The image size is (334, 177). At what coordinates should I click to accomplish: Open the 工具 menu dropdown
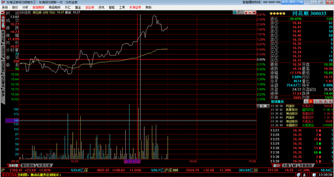pos(122,8)
